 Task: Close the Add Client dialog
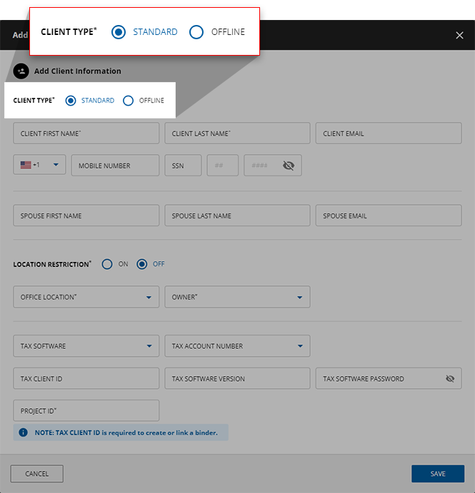click(x=459, y=35)
